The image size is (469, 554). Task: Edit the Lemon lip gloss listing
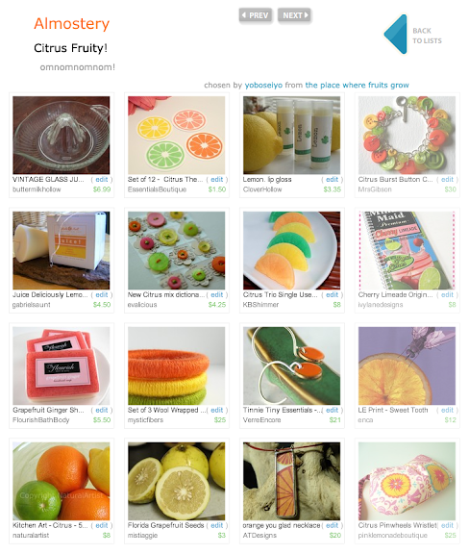pos(332,180)
